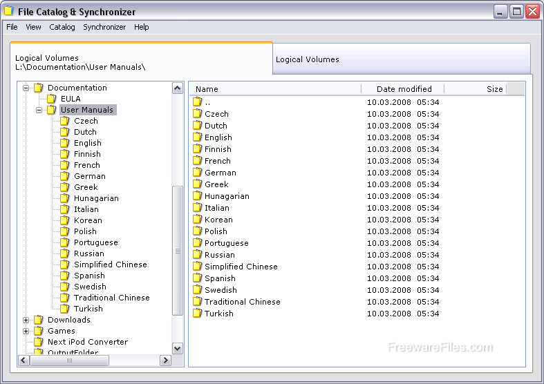Click the parent directory '..' folder icon
This screenshot has width=544, height=384.
tap(197, 102)
